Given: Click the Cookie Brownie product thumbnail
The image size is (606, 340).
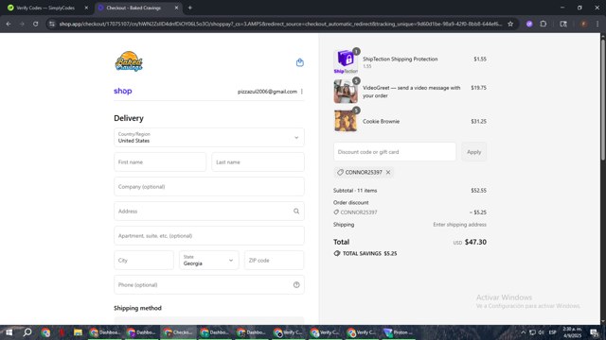Looking at the screenshot, I should (346, 121).
